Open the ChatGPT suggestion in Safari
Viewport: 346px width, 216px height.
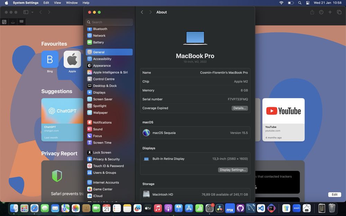pos(62,120)
